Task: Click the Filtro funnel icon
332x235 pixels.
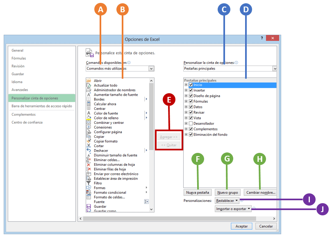Action: 89,183
